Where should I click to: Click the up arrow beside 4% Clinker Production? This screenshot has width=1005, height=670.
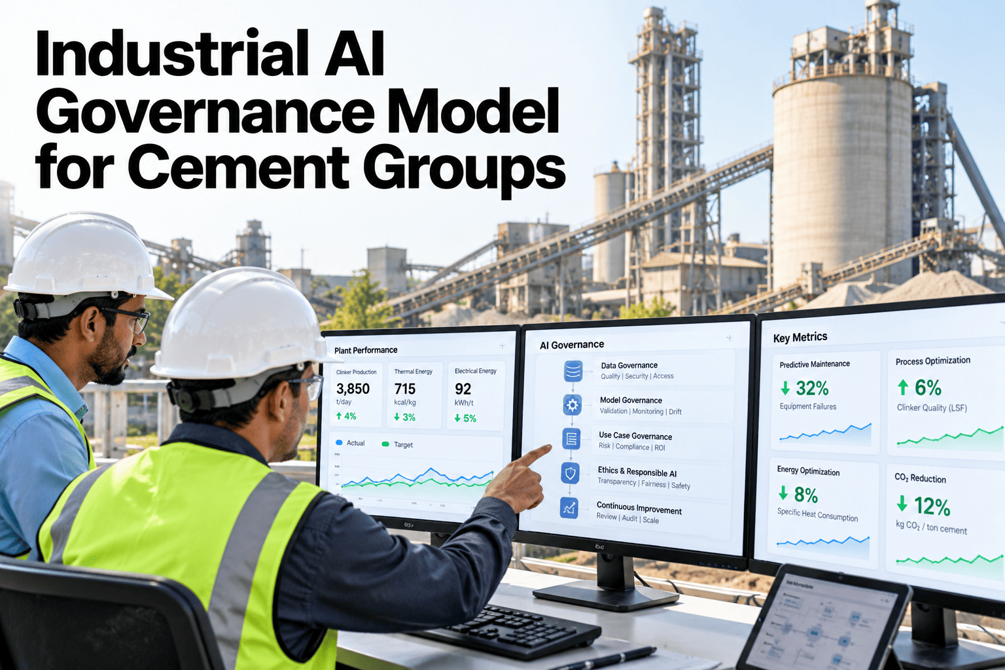(x=339, y=415)
